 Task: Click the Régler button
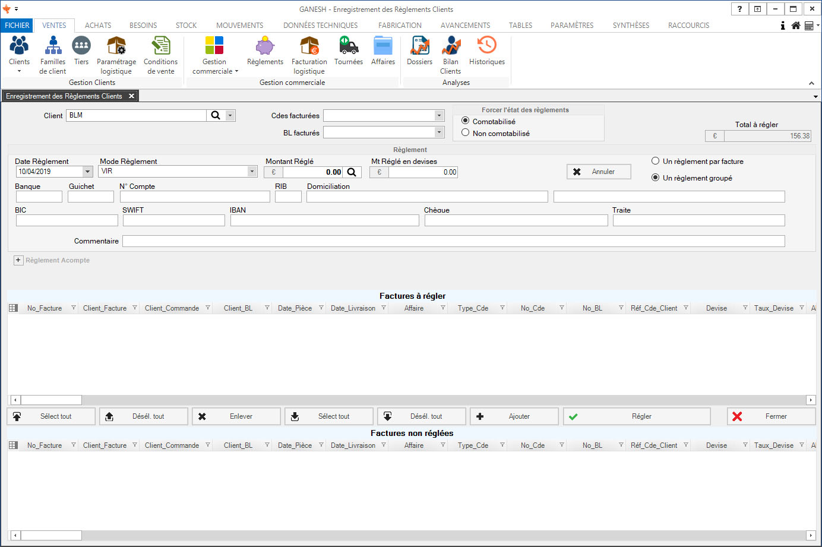[636, 416]
